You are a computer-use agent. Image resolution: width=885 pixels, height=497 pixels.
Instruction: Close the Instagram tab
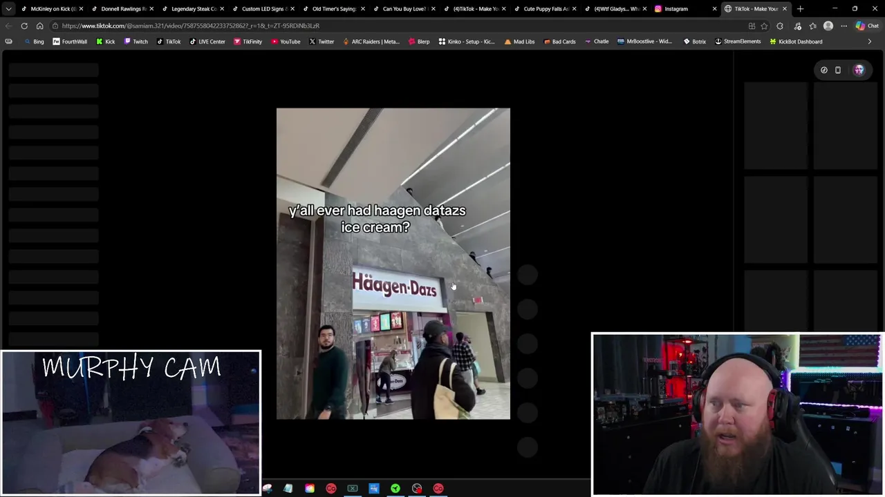click(x=714, y=9)
